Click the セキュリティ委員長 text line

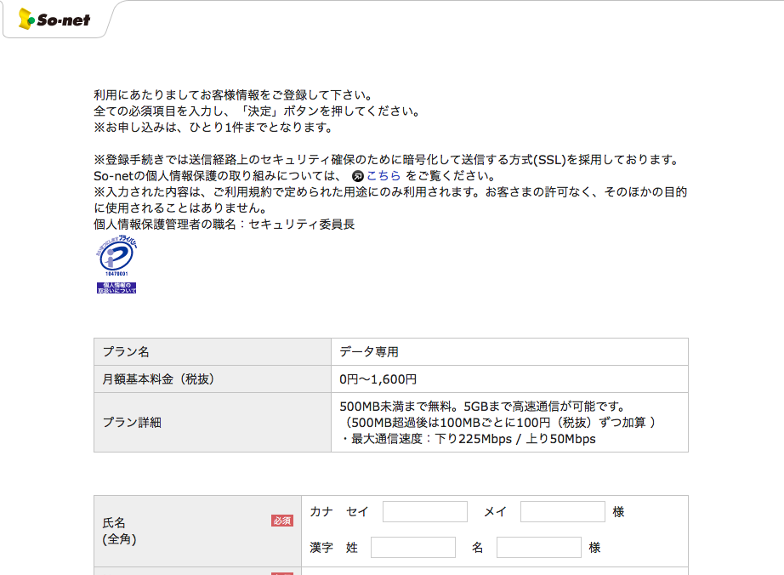(224, 225)
